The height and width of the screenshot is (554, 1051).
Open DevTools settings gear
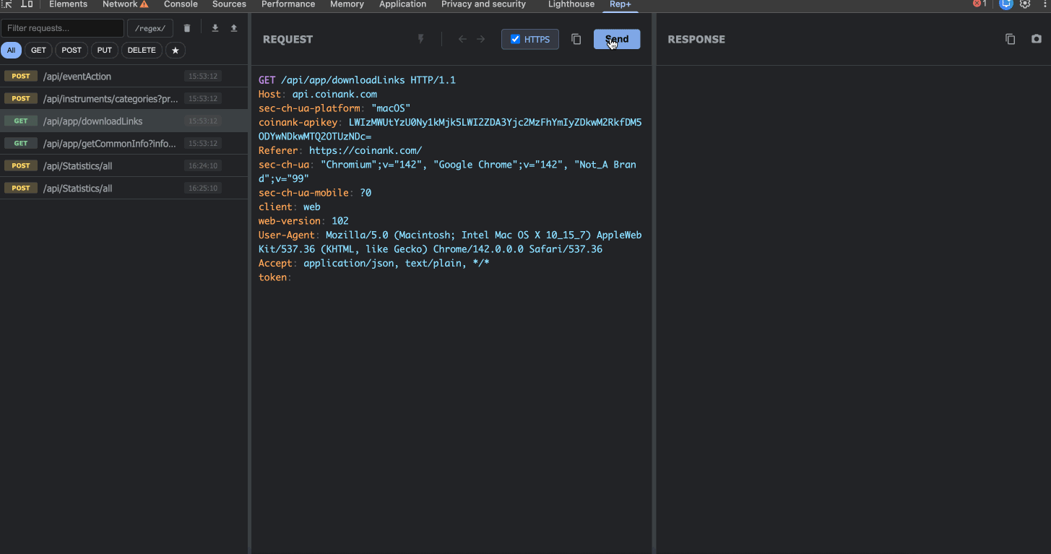(1025, 4)
